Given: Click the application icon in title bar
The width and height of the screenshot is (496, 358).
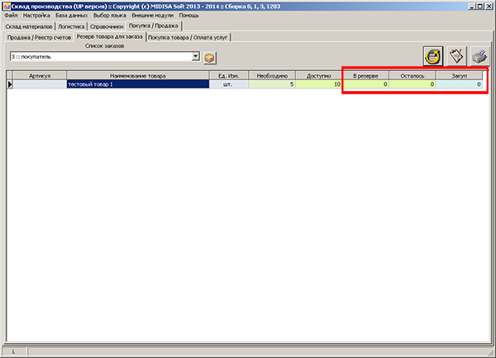Looking at the screenshot, I should coord(6,6).
